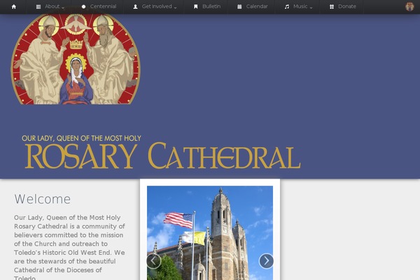Screen dimensions: 420x280
Task: Expand the Get Involved dropdown arrow
Action: 175,8
